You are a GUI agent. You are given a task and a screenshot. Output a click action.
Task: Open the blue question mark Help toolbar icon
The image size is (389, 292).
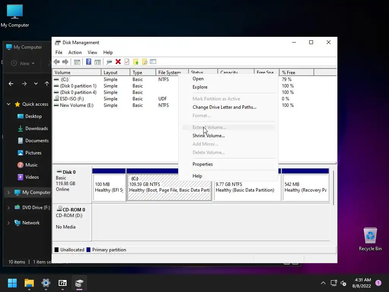coord(89,62)
